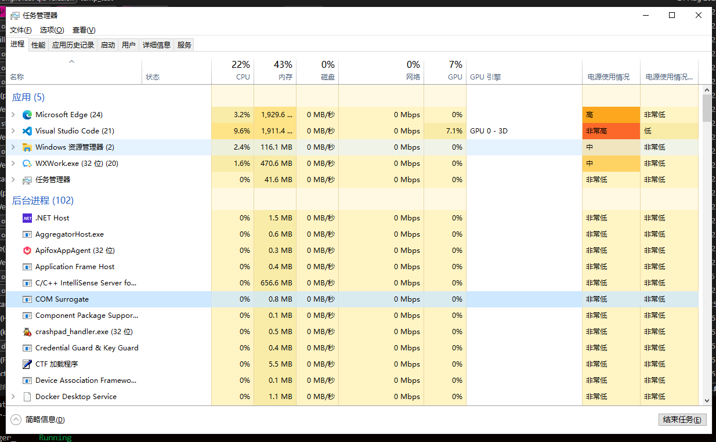The image size is (716, 442).
Task: Click the WXWork.exe process icon
Action: (x=27, y=164)
